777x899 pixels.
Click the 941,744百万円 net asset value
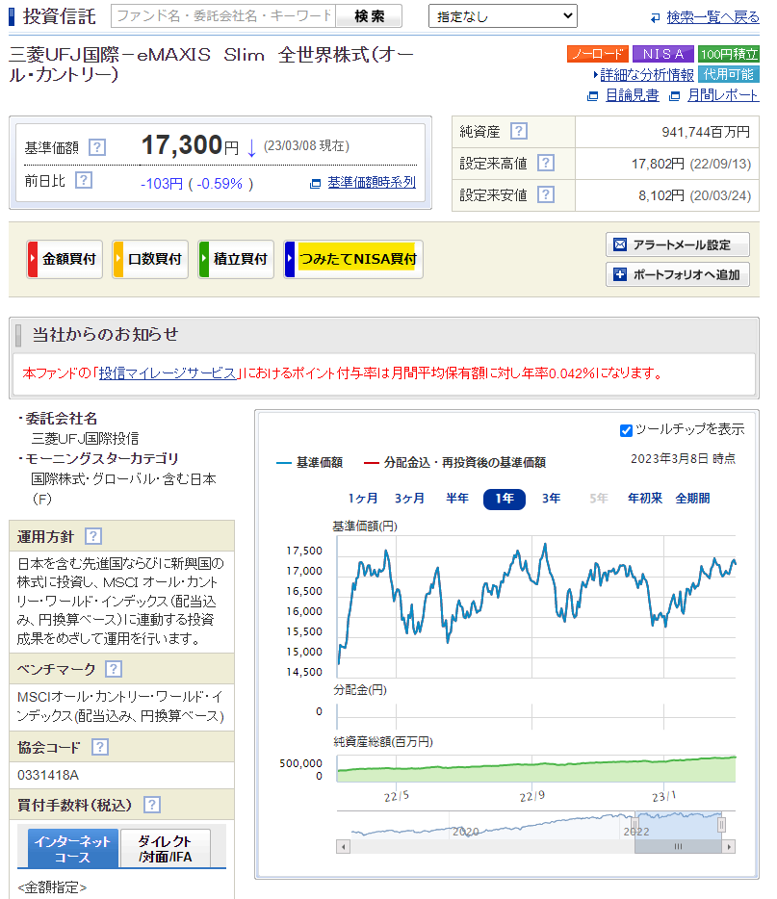click(x=706, y=133)
